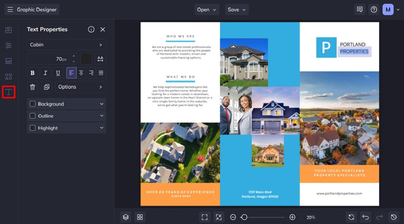Select the PROPERTIES text on canvas
The image size is (404, 224).
coord(354,51)
